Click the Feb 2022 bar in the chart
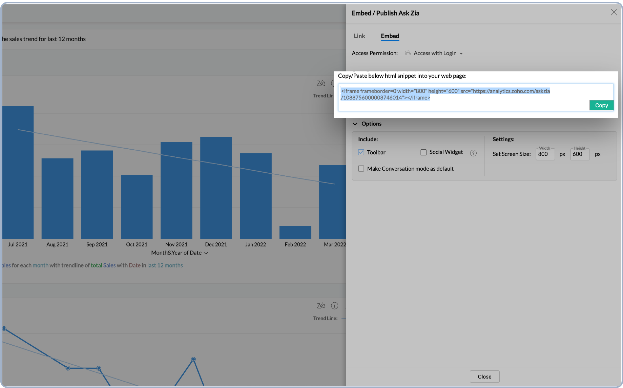 pos(295,232)
